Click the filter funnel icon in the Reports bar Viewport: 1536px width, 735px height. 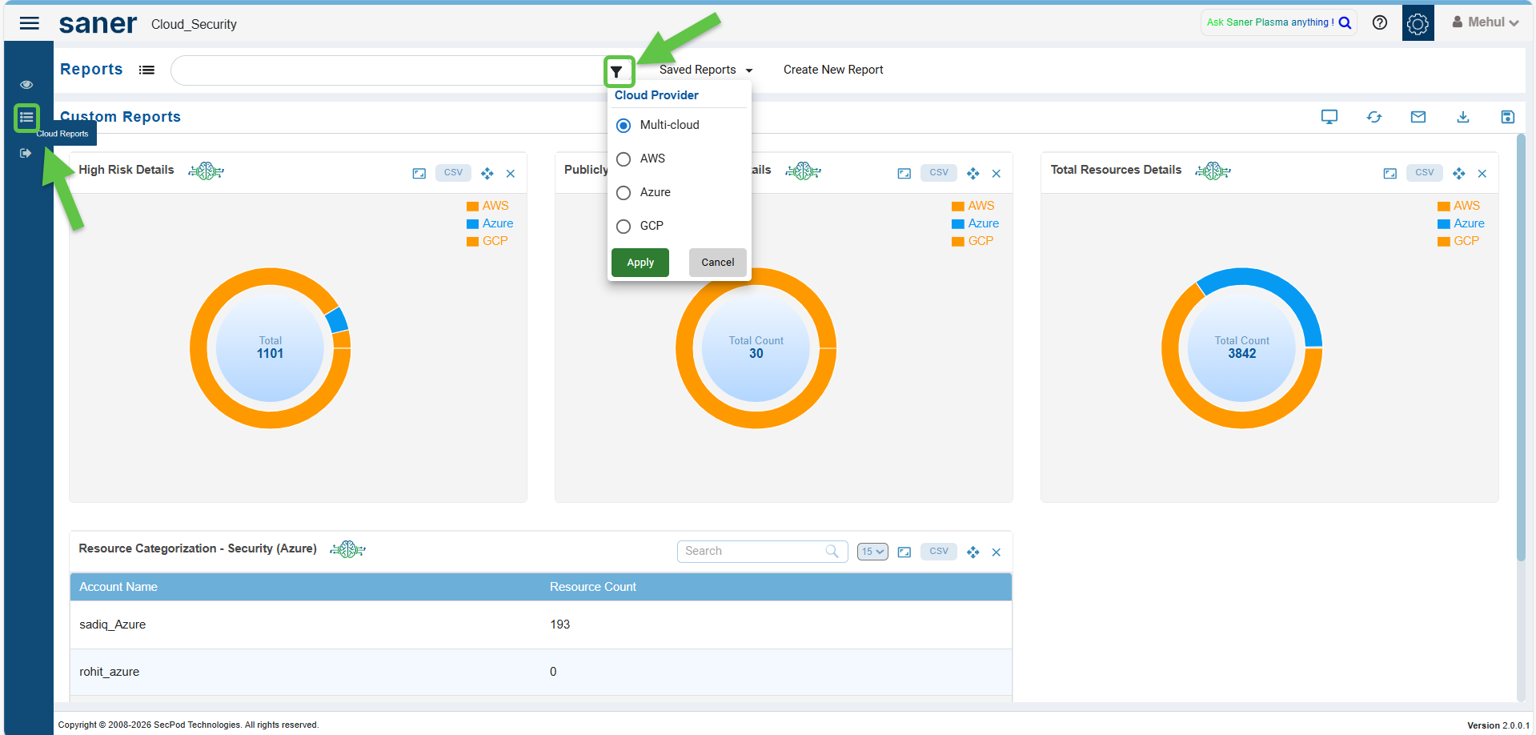coord(616,72)
